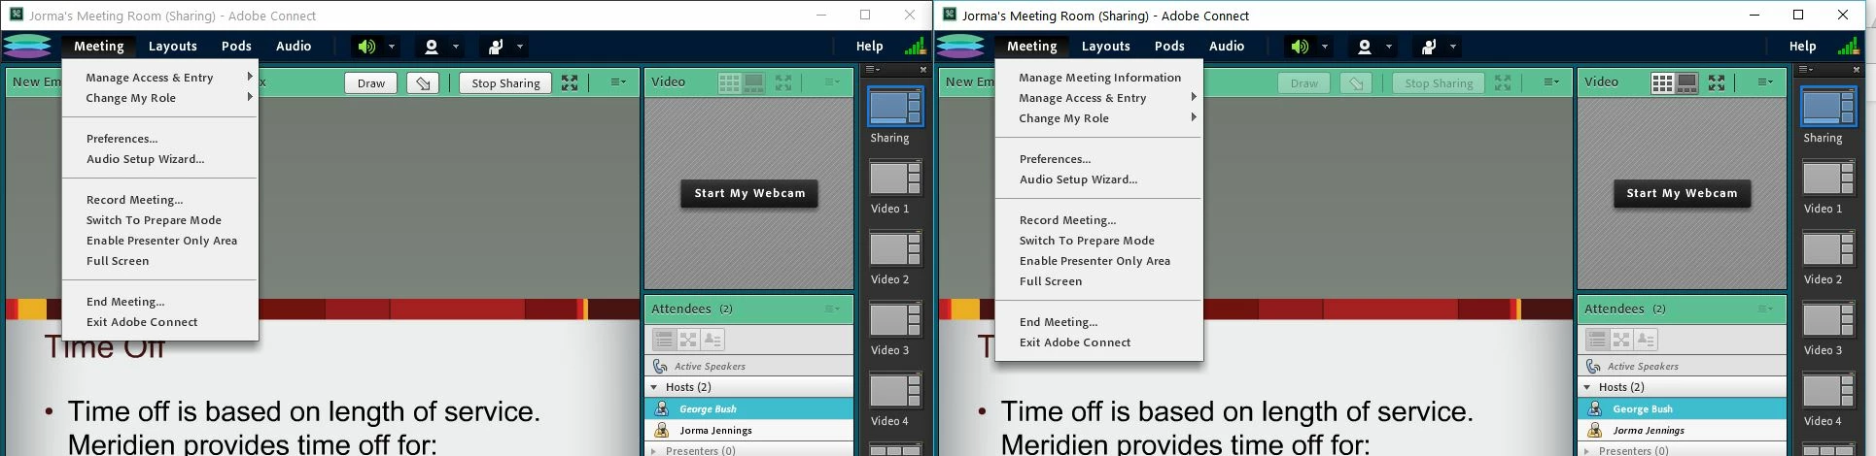This screenshot has width=1876, height=456.
Task: Select Video 4 layout thumbnail in right window
Action: (x=1827, y=391)
